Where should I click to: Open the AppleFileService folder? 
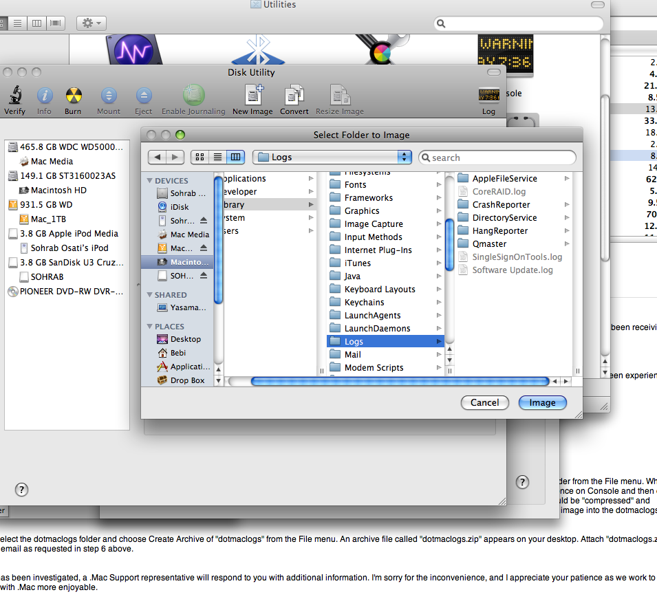(514, 179)
